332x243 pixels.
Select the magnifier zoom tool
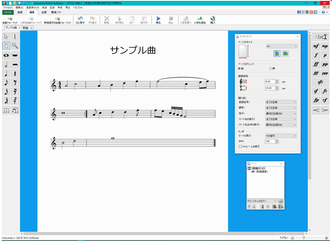[15, 46]
